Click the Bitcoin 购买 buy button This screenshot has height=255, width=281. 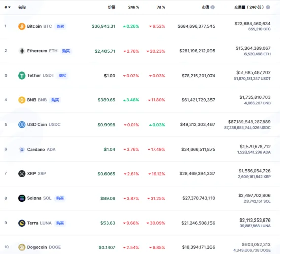coord(60,26)
